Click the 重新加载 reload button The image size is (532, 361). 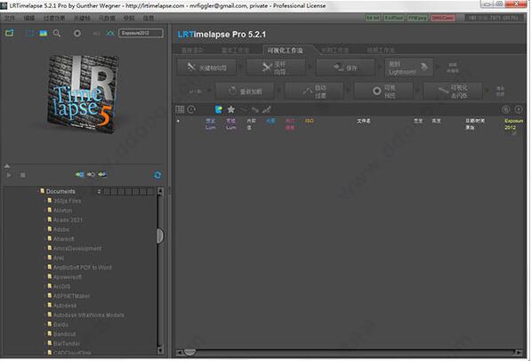click(245, 91)
